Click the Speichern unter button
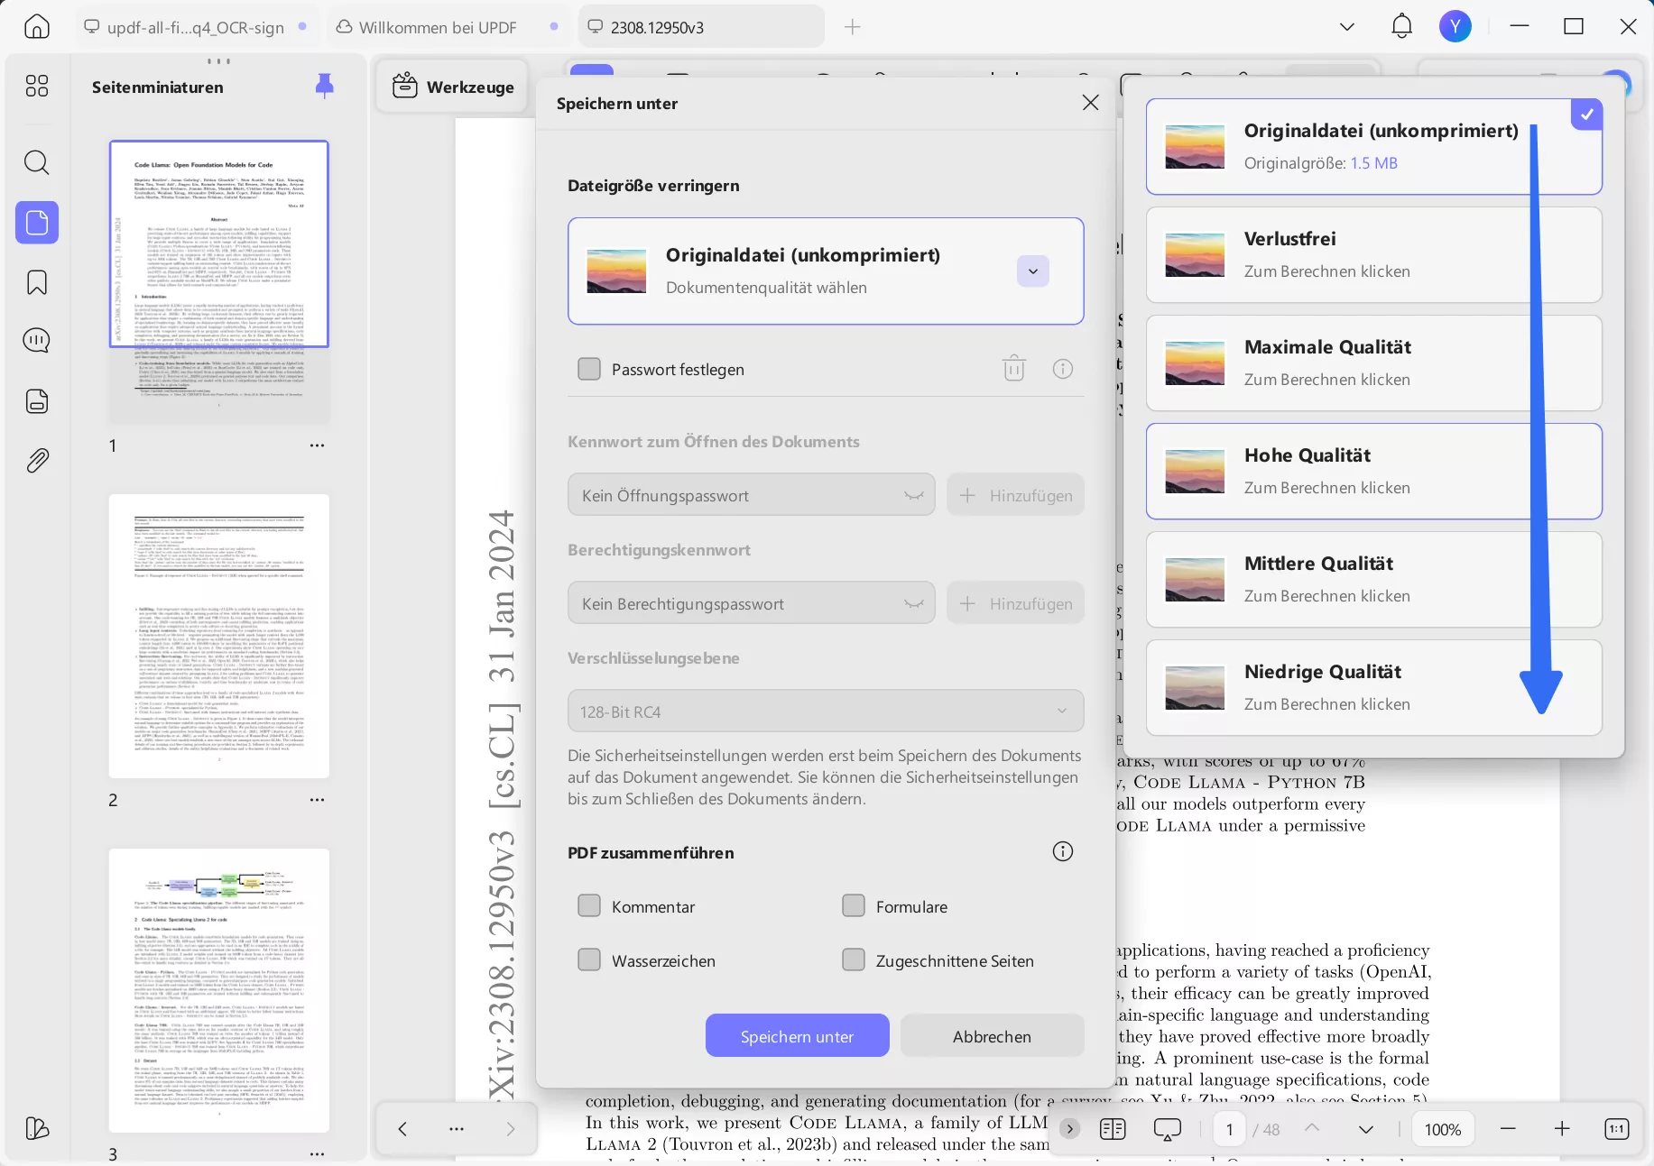This screenshot has height=1166, width=1654. (798, 1035)
